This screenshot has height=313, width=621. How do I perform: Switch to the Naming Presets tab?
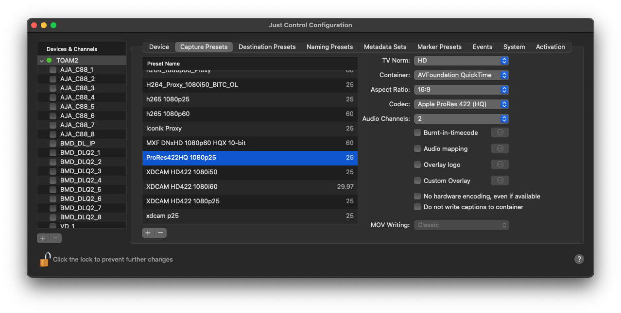coord(329,47)
